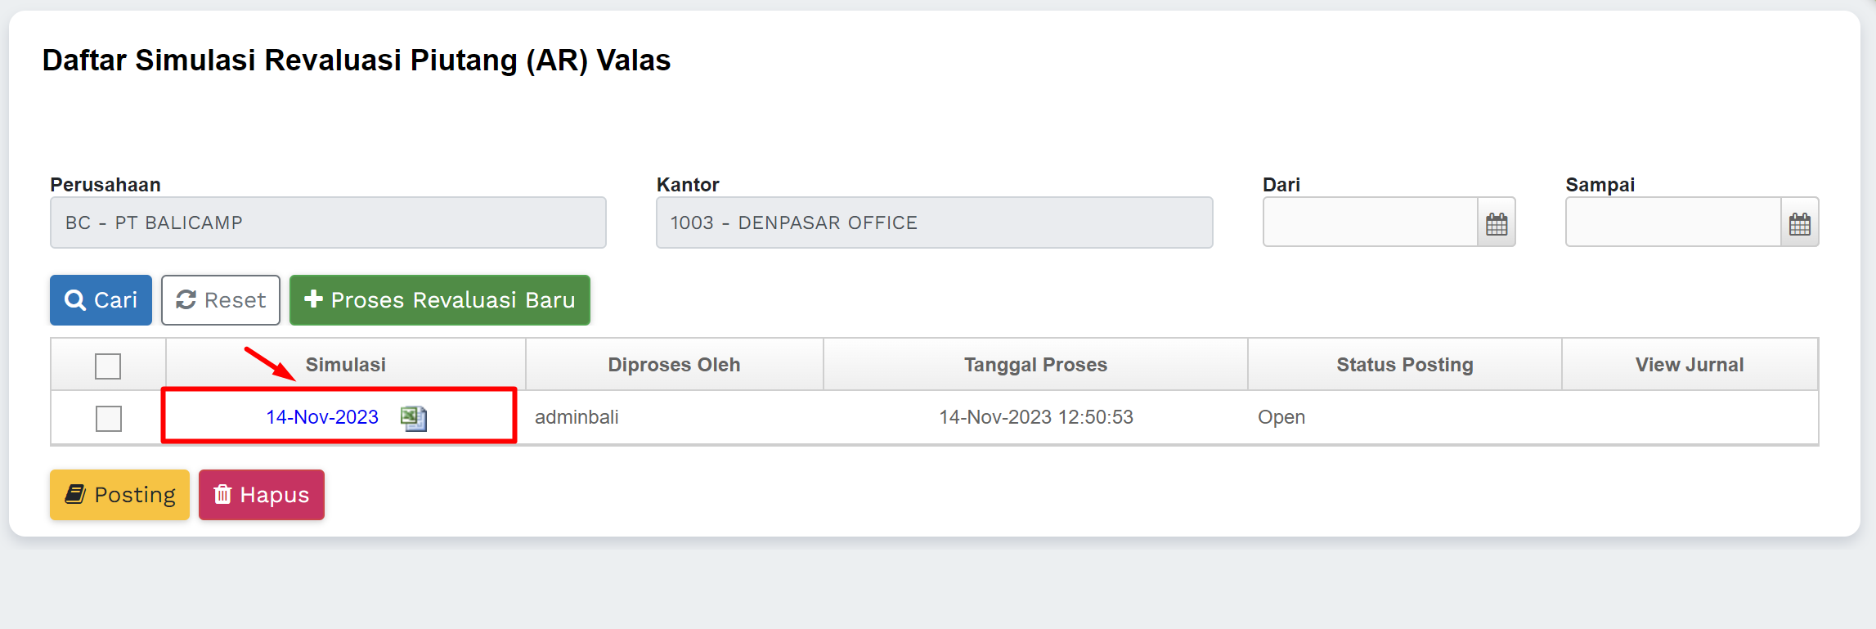This screenshot has width=1876, height=629.
Task: Open the 14-Nov-2023 simulation link
Action: click(x=322, y=417)
